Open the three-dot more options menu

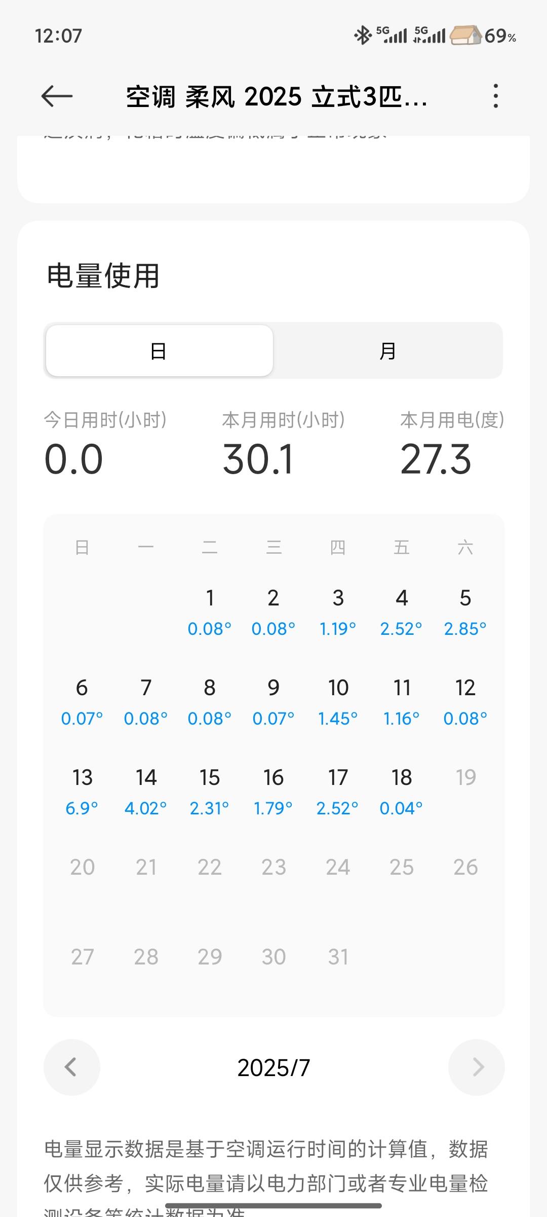pyautogui.click(x=495, y=96)
